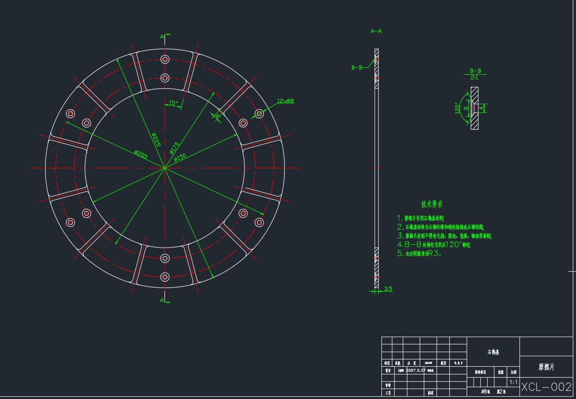Click the 1:1 scale cell in title block
The height and width of the screenshot is (399, 576).
[514, 382]
